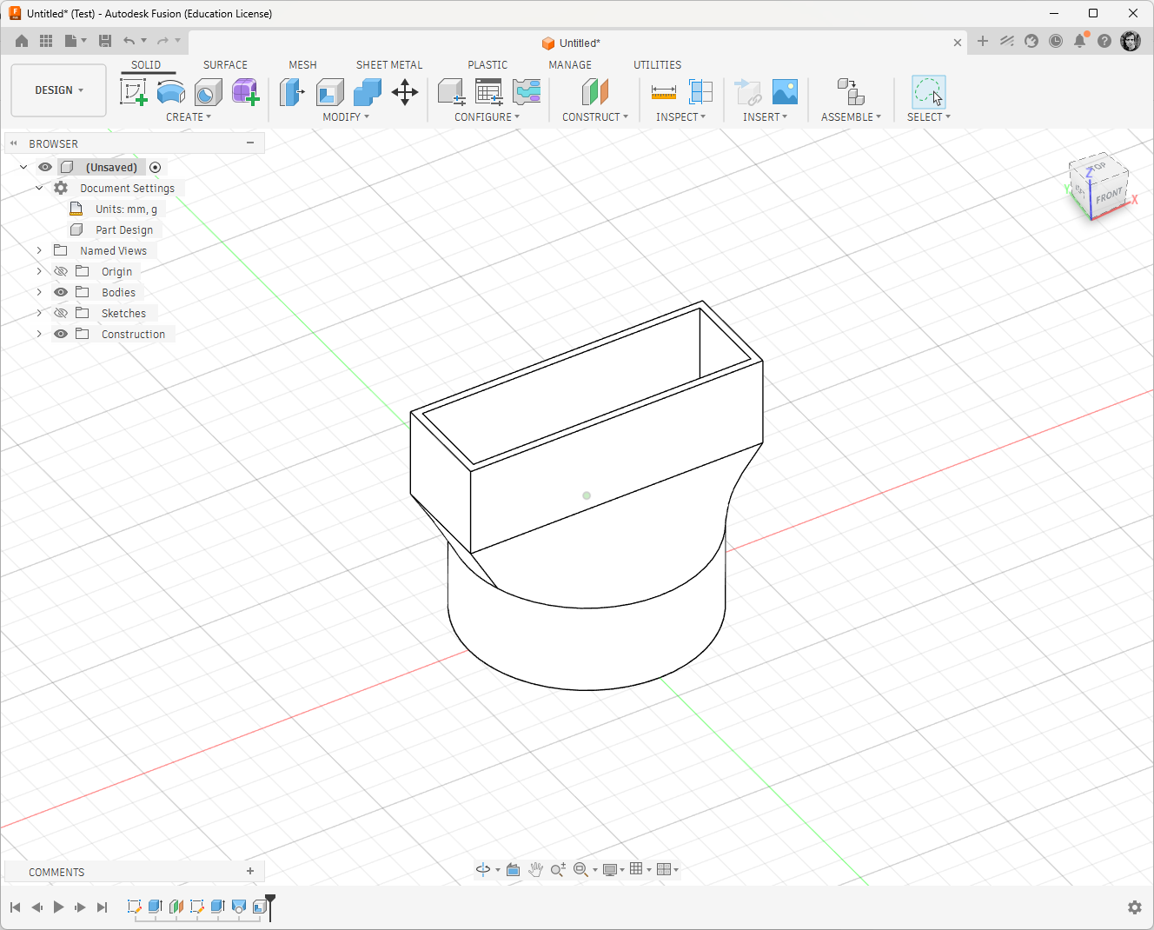Screen dimensions: 1154x930
Task: Toggle visibility of Origin folder
Action: click(x=61, y=271)
